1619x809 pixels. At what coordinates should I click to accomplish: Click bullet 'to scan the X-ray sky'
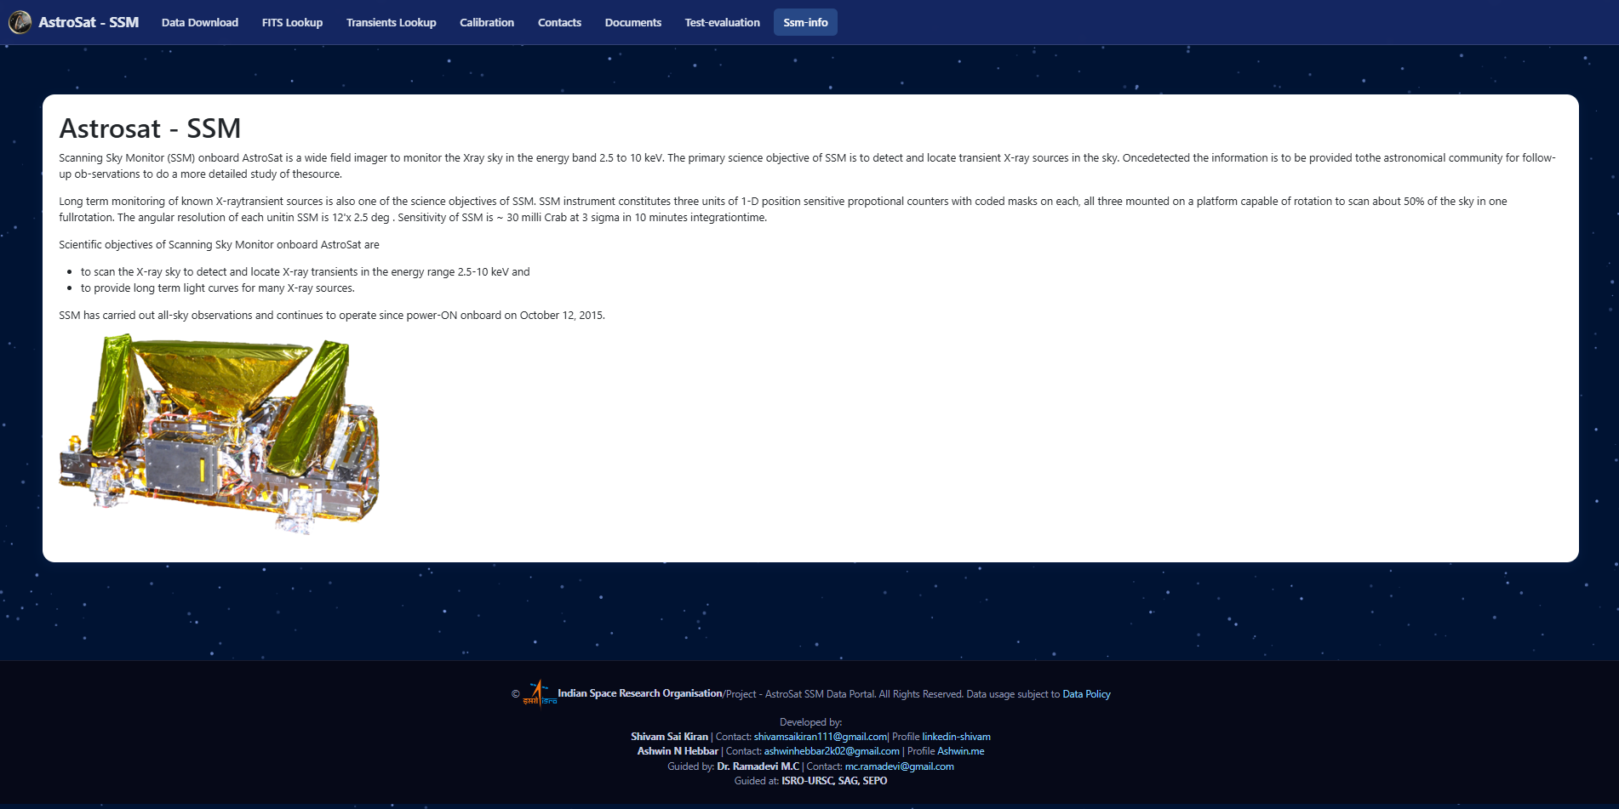click(305, 272)
